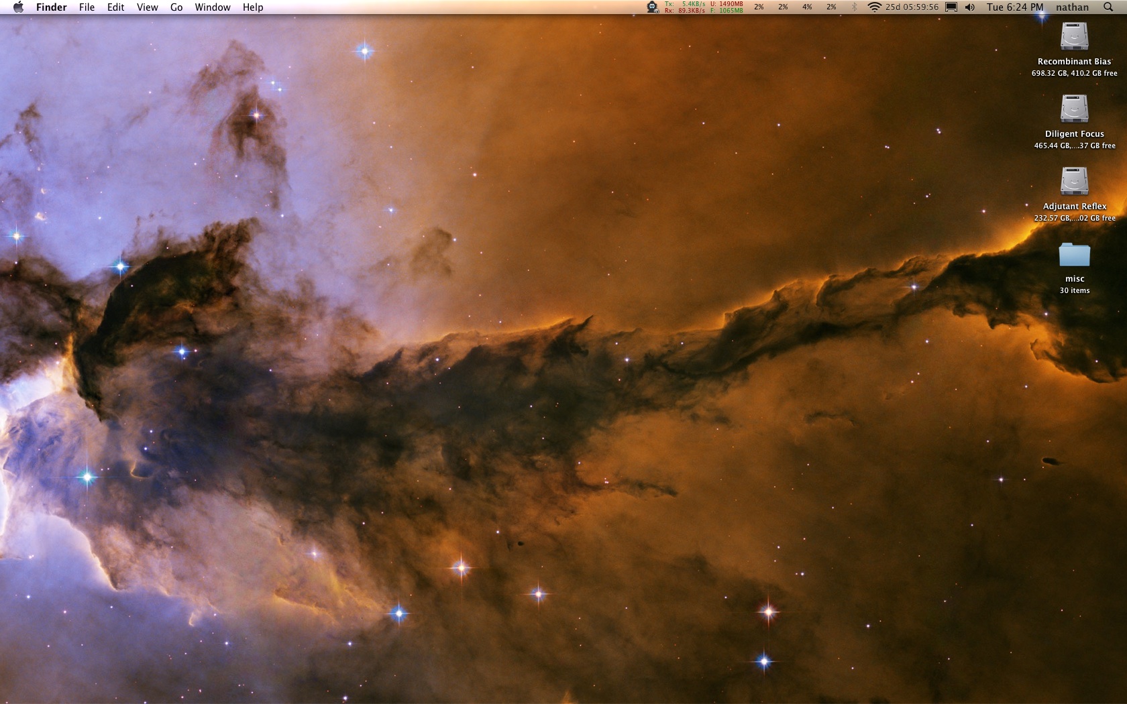Open the Window menu

tap(213, 7)
